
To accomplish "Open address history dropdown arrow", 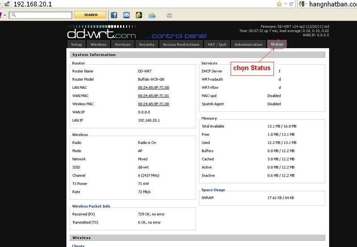I will [x=286, y=4].
